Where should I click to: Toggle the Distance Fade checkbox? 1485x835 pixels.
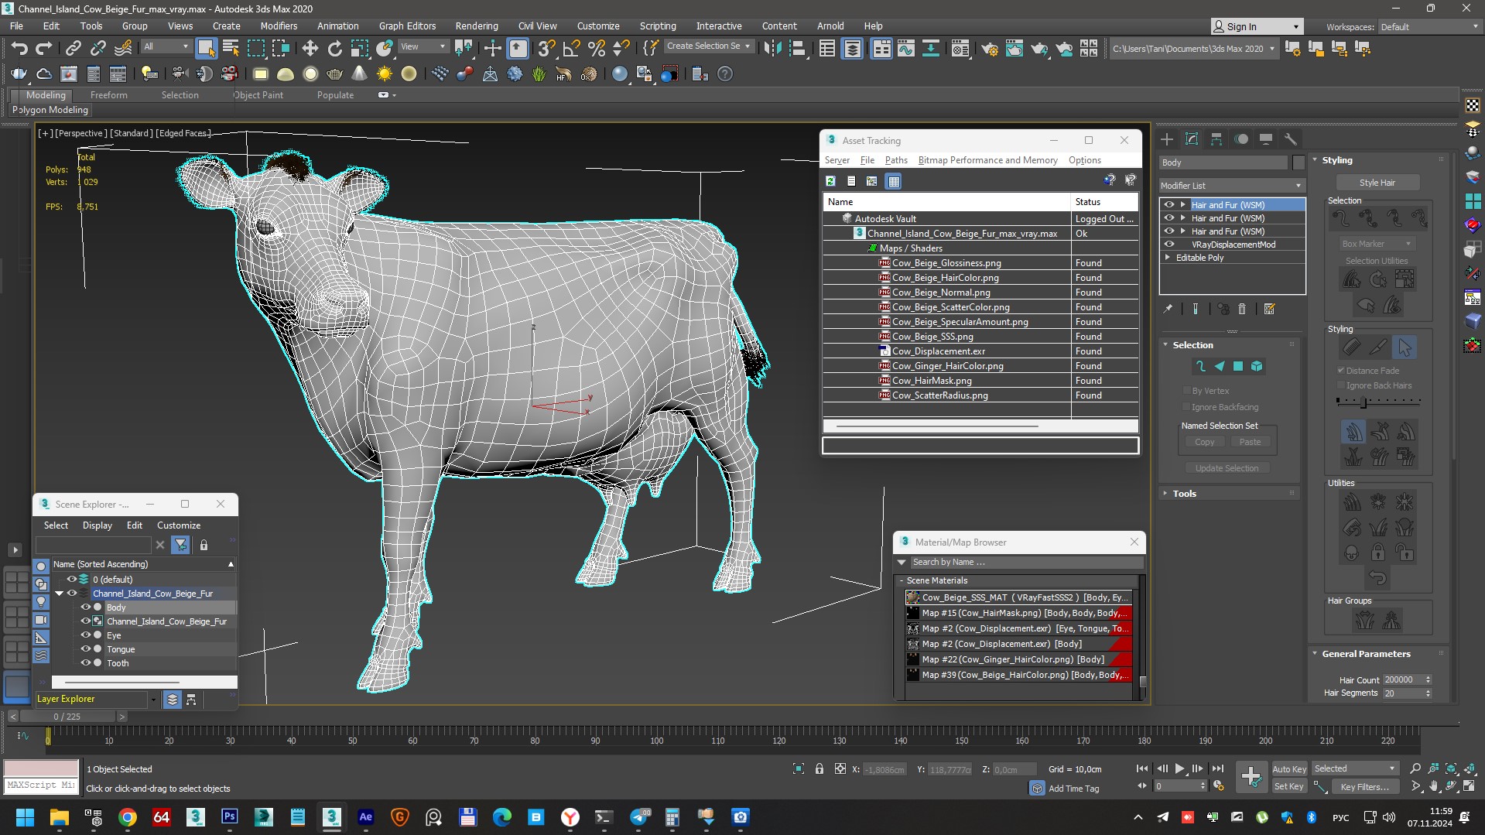[1341, 371]
